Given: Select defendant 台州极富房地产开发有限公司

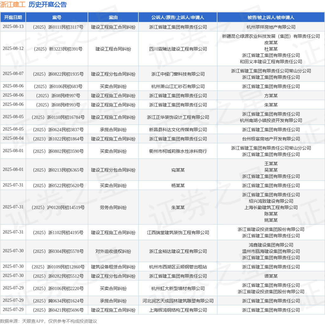Looking at the screenshot, I should [271, 139].
